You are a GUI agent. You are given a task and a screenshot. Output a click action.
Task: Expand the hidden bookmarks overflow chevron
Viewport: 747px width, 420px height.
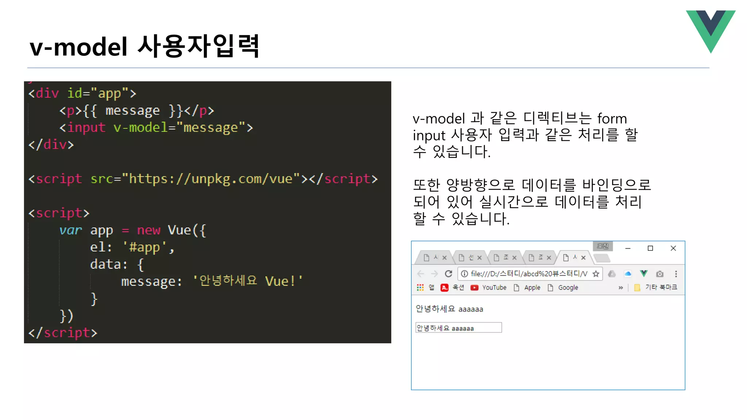(620, 288)
